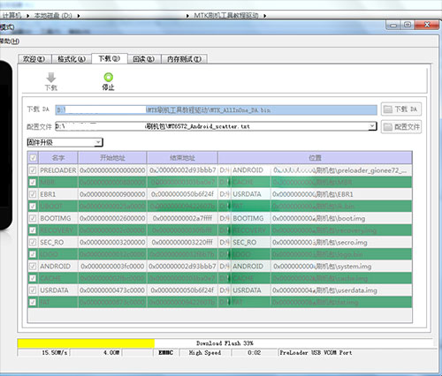Click breadcrumb arrow after local disk D:
The width and height of the screenshot is (442, 376).
pyautogui.click(x=79, y=16)
